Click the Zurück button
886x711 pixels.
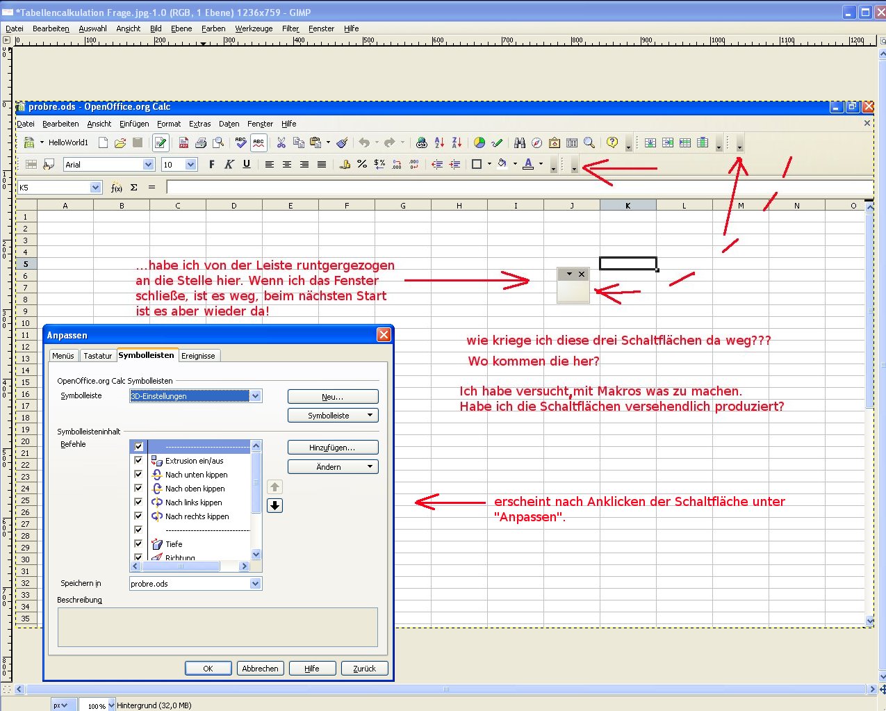click(364, 668)
